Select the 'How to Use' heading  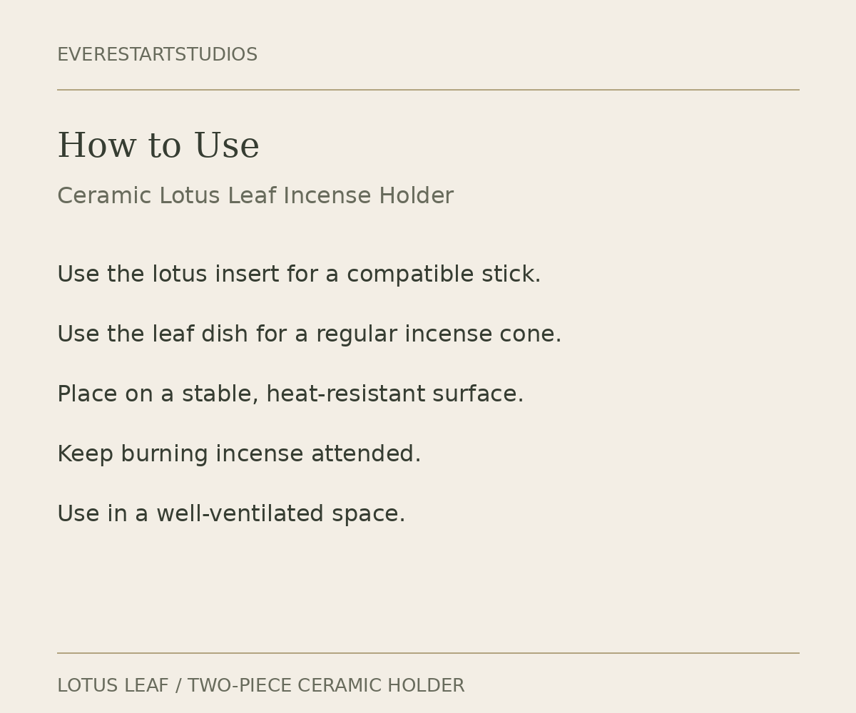pos(158,146)
